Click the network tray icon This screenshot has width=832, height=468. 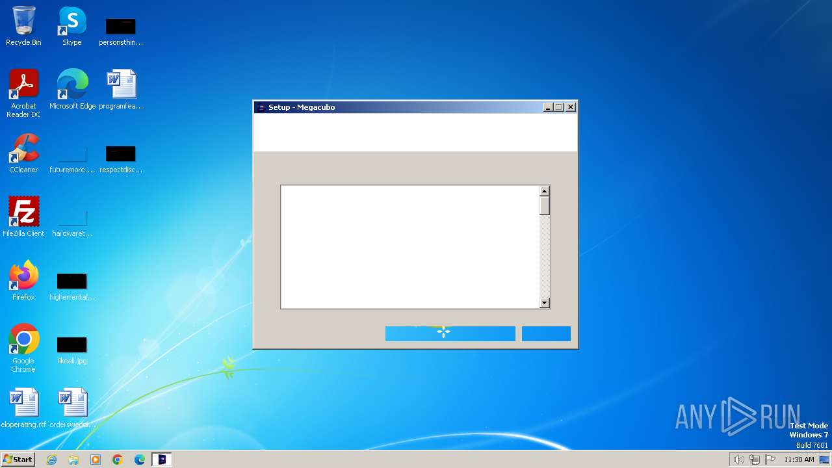click(x=755, y=460)
